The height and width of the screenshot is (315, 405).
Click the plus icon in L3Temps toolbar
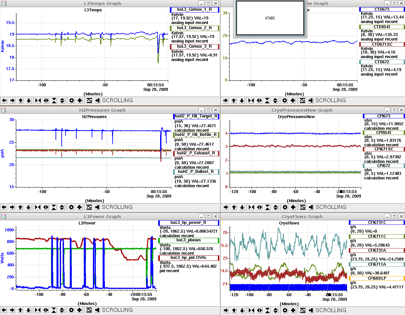(x=80, y=101)
